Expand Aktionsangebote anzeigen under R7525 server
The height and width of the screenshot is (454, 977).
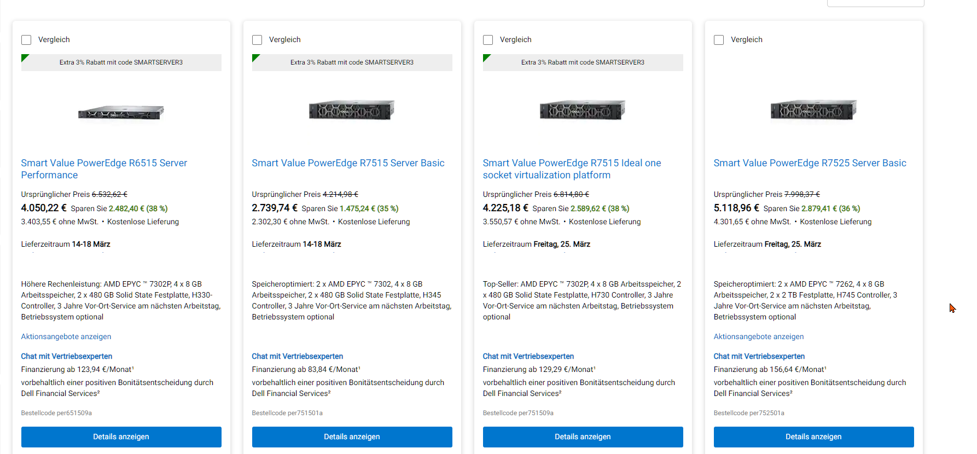click(759, 336)
